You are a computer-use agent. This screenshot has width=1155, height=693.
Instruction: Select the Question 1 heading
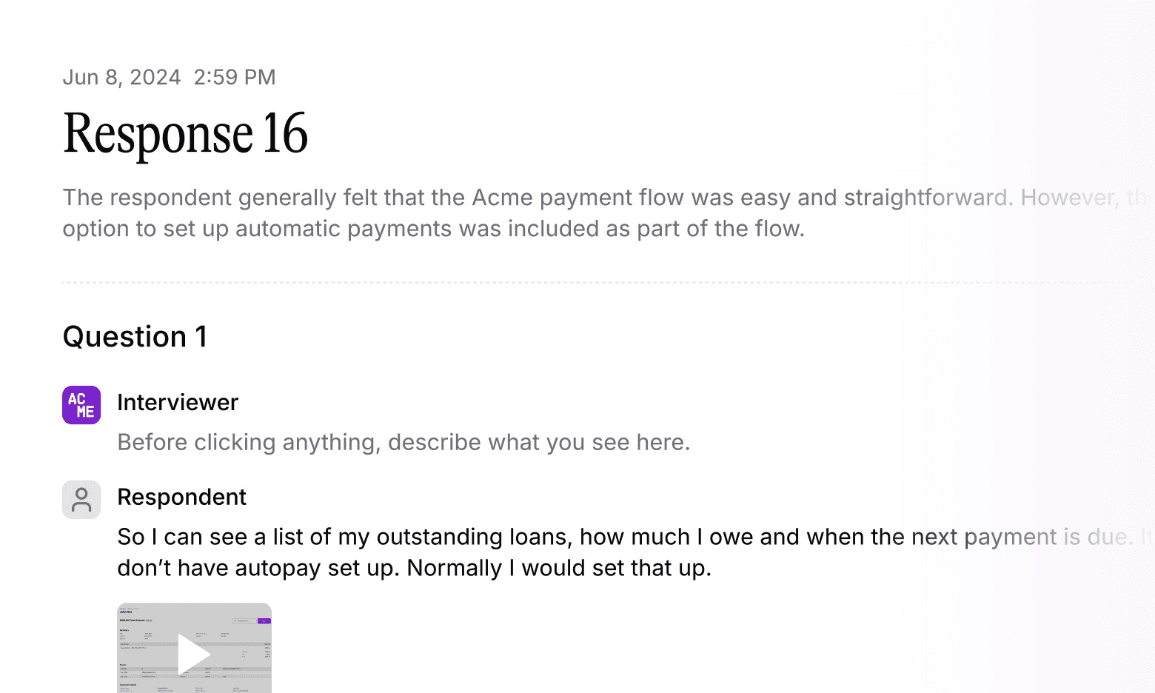[x=135, y=337]
